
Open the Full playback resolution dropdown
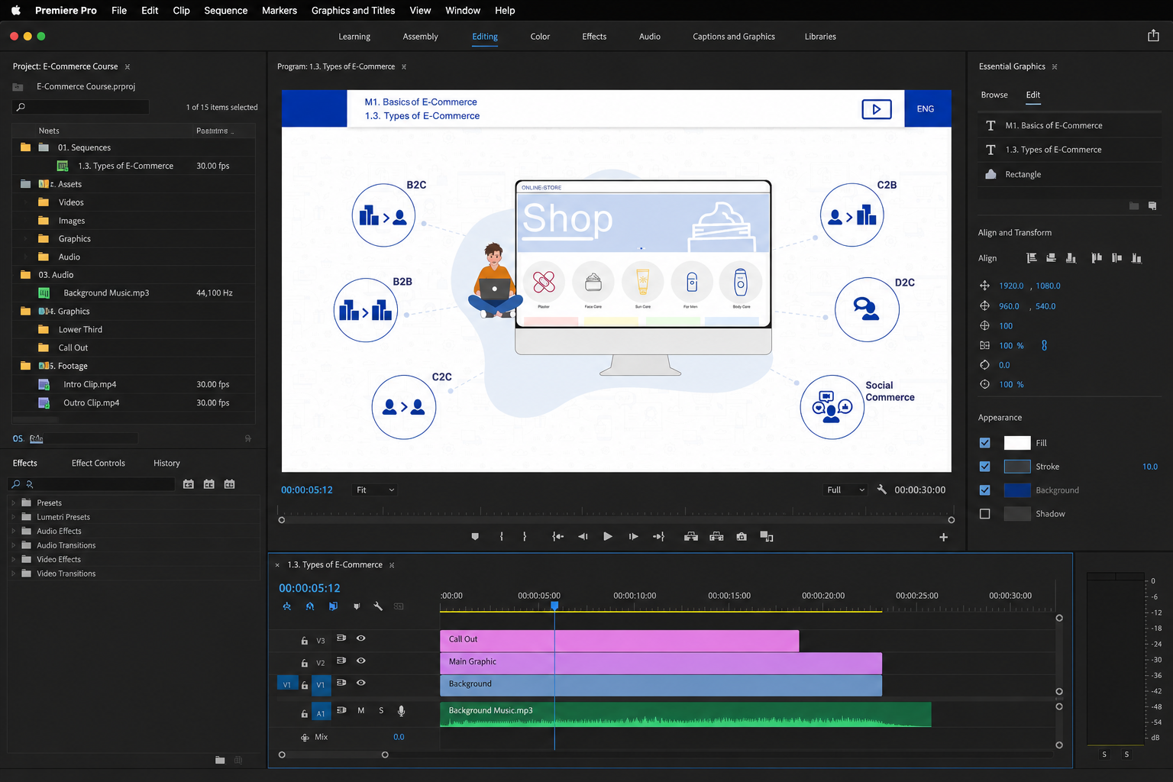pyautogui.click(x=846, y=490)
